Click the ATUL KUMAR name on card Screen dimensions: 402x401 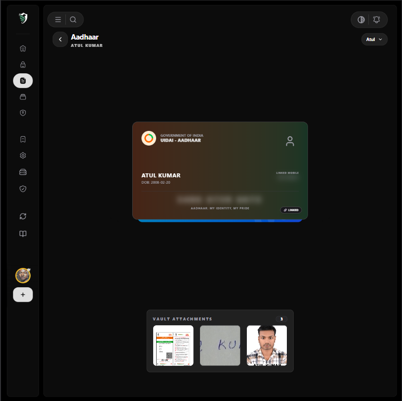pyautogui.click(x=161, y=175)
